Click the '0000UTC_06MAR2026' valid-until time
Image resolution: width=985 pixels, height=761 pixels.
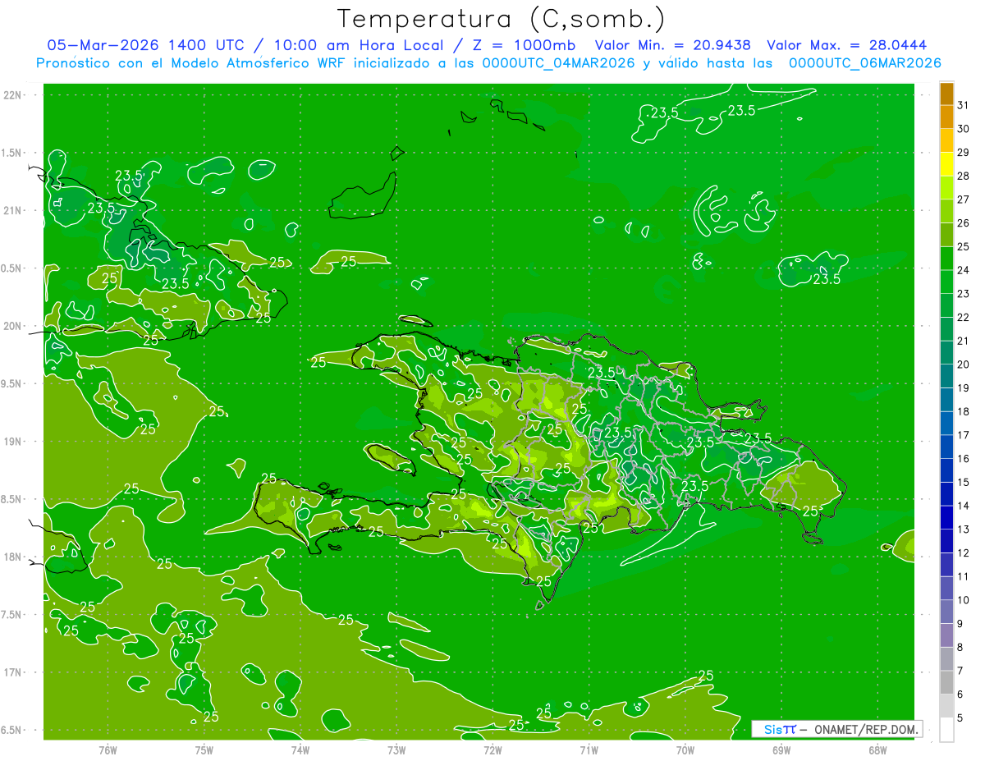864,62
